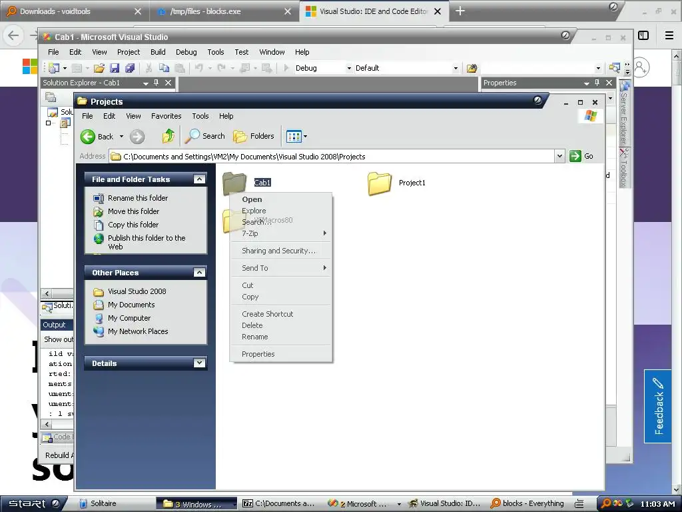Open My Computer in Other Places
682x512 pixels.
point(129,318)
